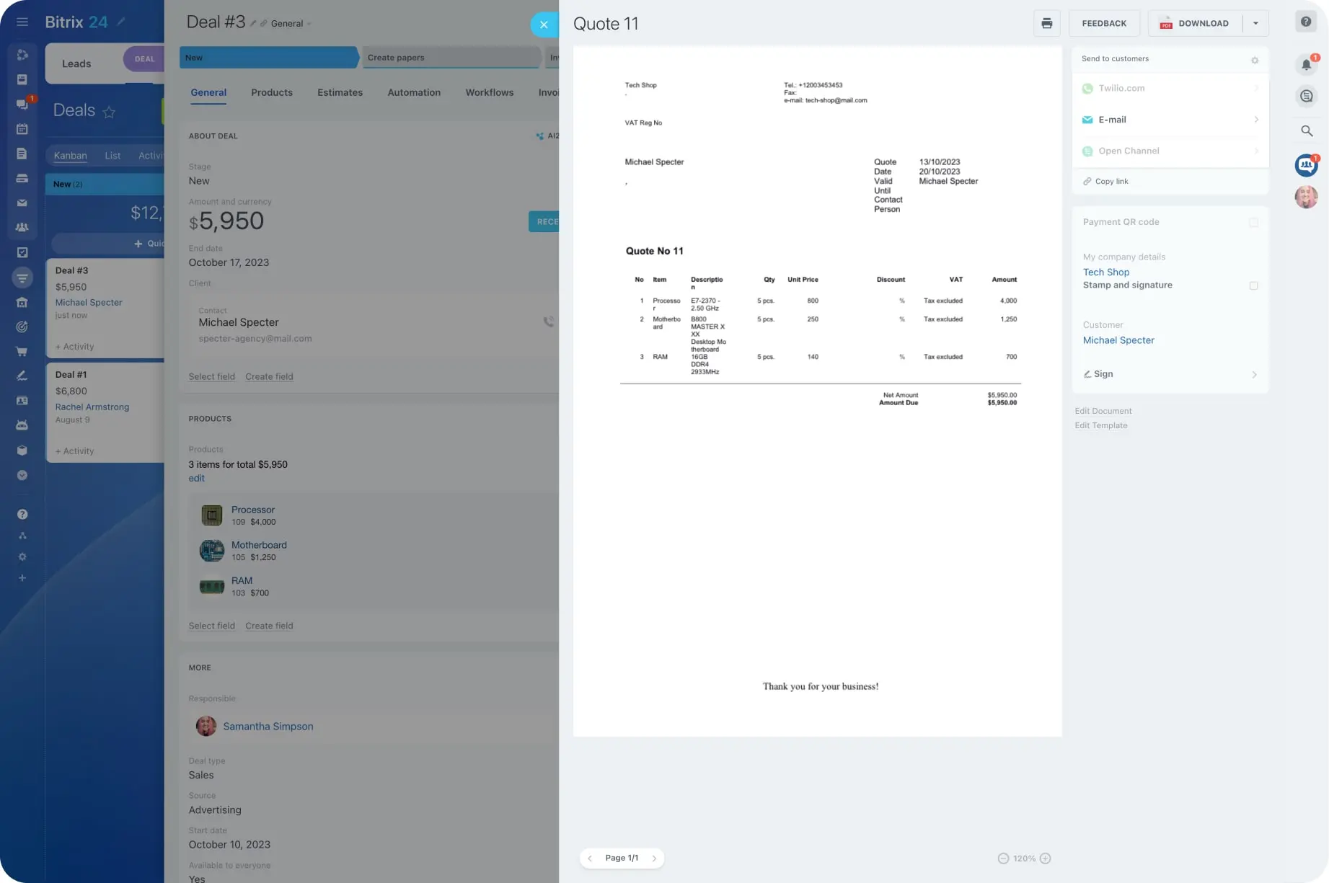Zoom in the document with plus icon

pyautogui.click(x=1046, y=858)
